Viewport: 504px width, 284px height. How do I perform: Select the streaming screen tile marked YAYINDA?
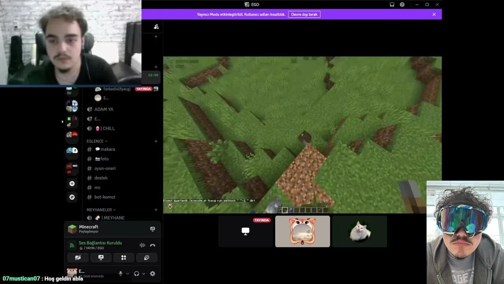pos(245,231)
